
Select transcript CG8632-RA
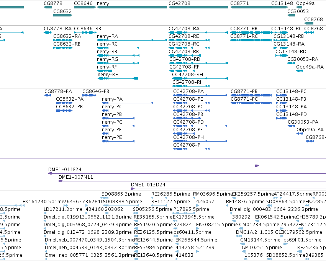click(x=67, y=36)
